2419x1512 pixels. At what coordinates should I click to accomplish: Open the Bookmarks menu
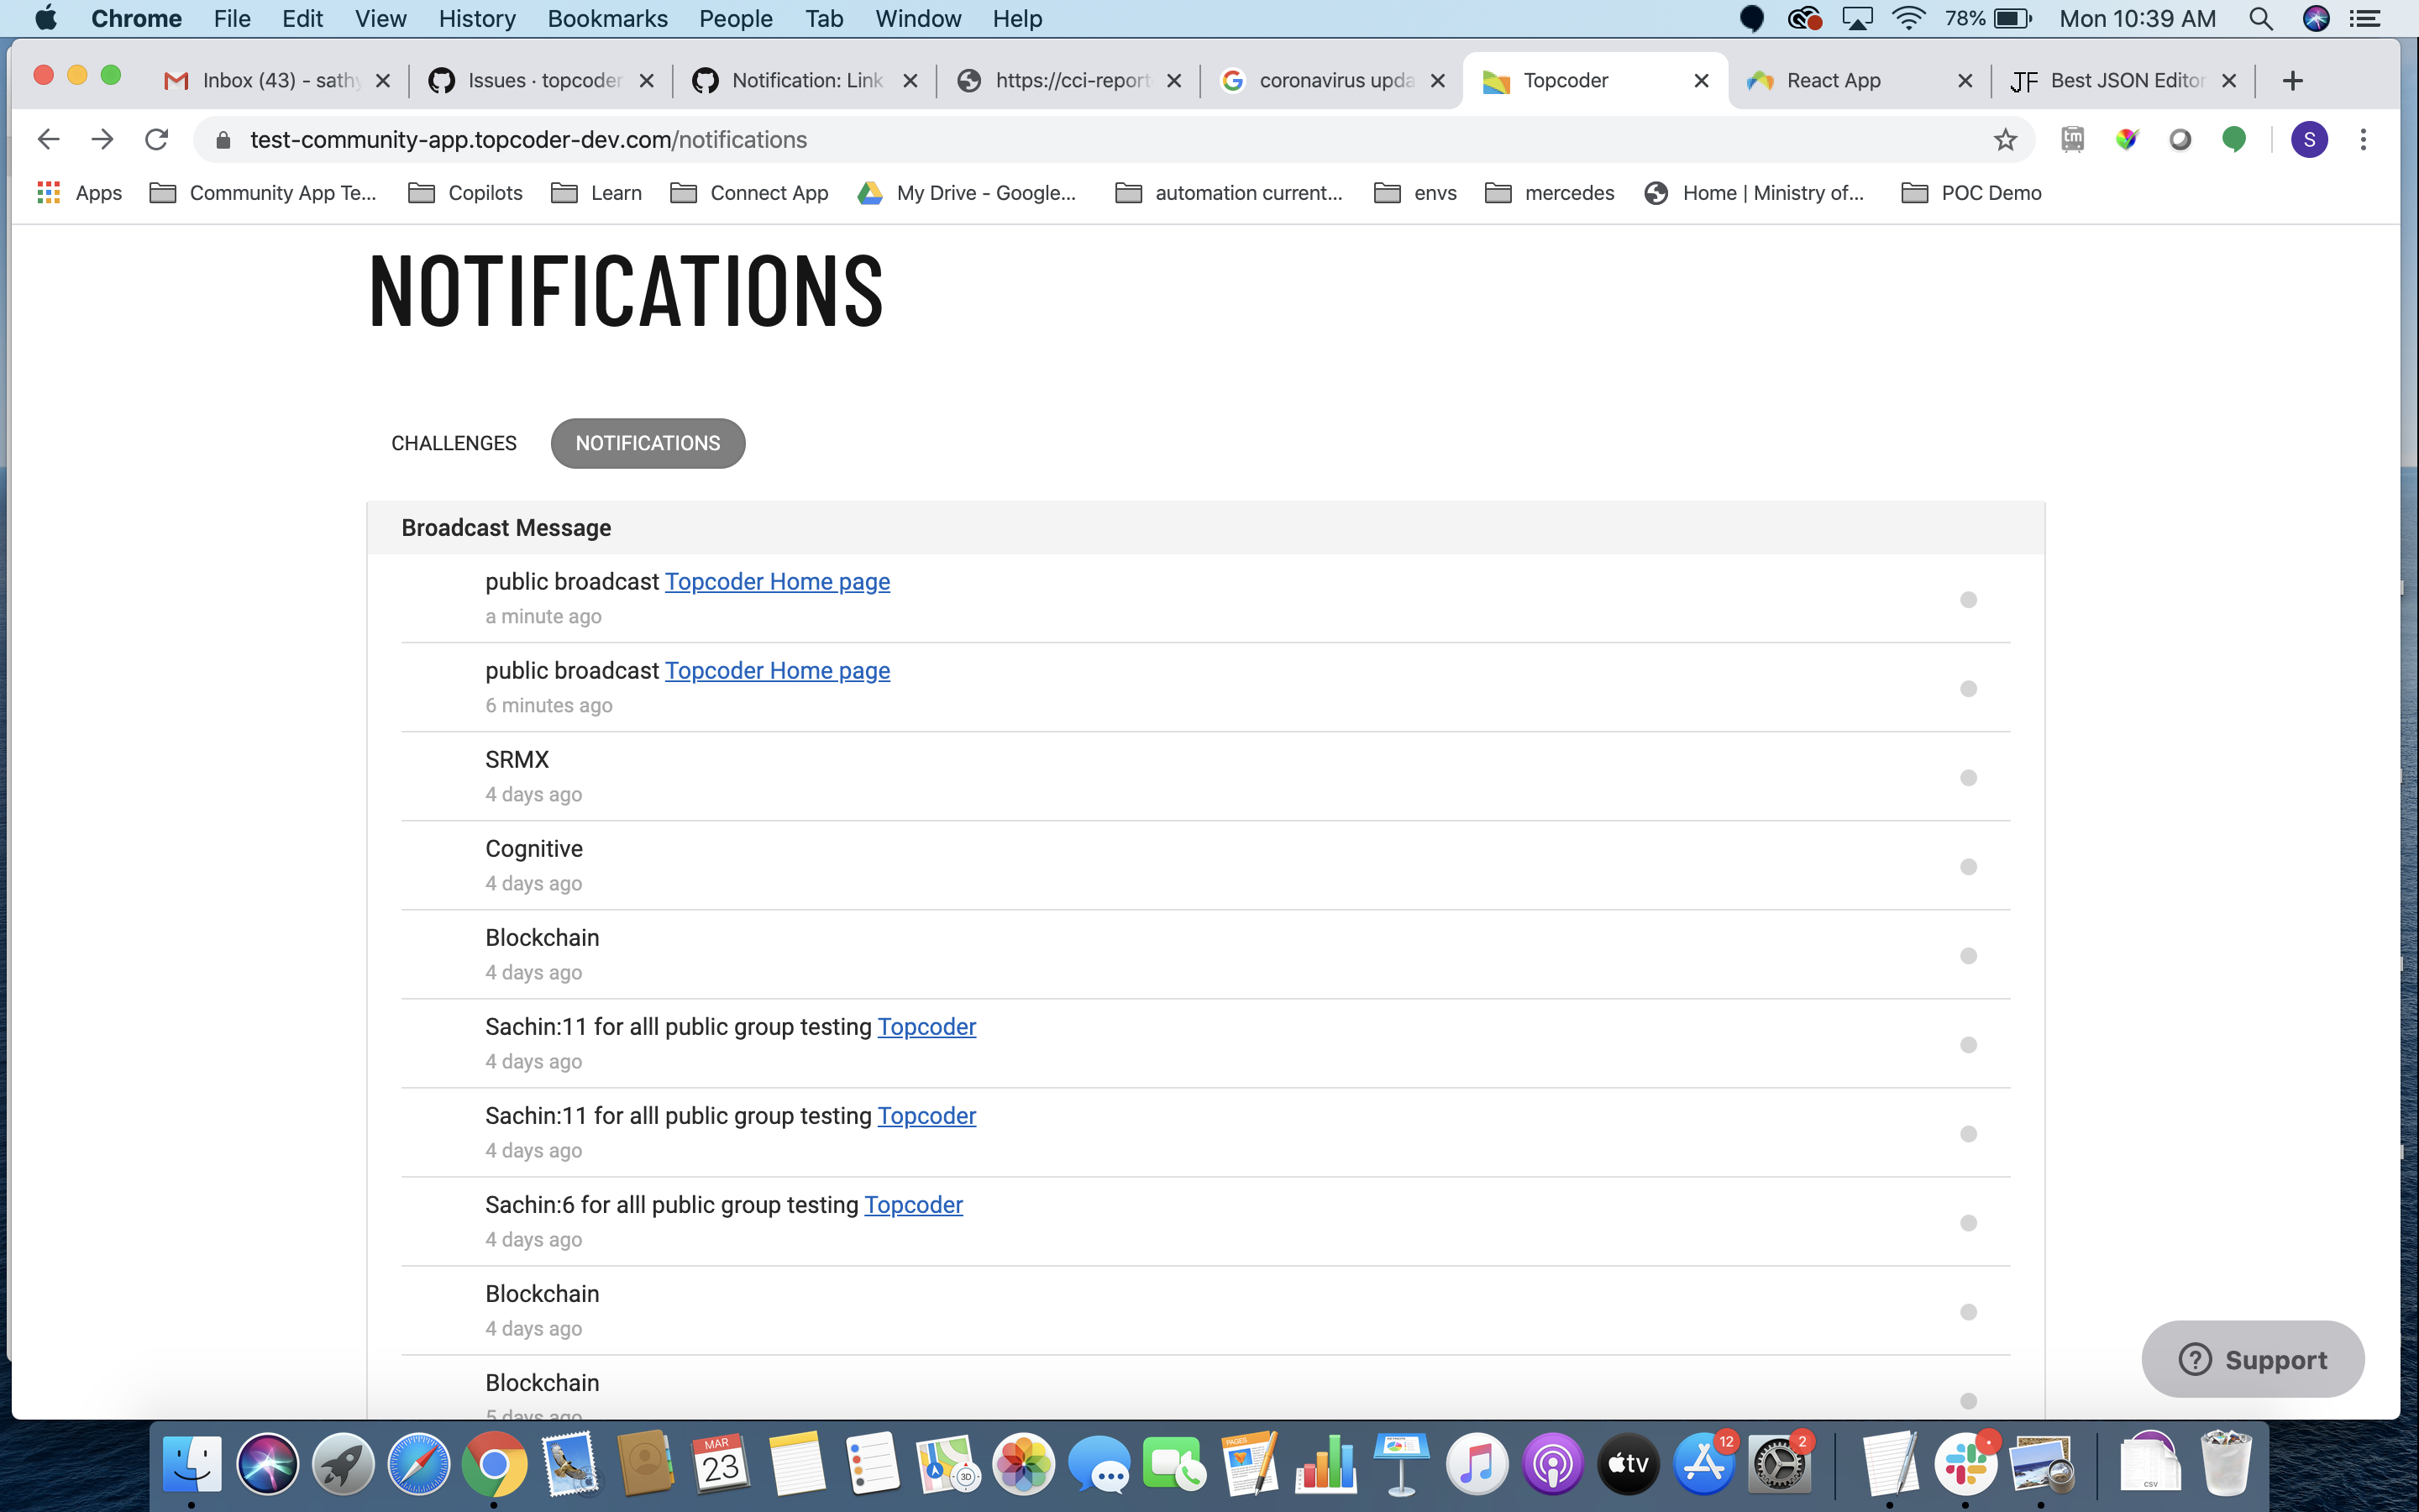pos(606,18)
